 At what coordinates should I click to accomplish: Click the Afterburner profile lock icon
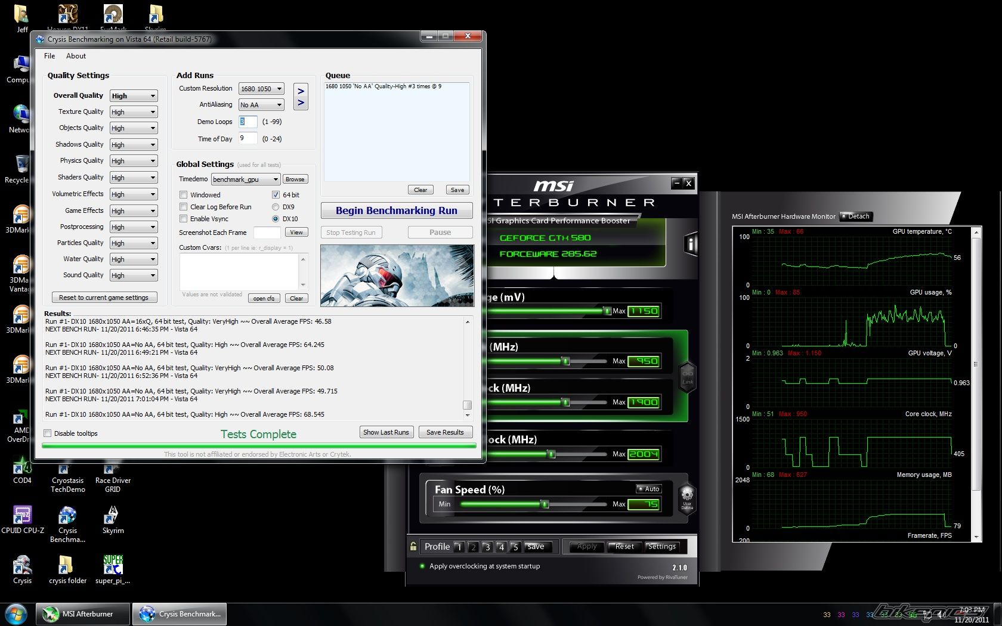413,546
